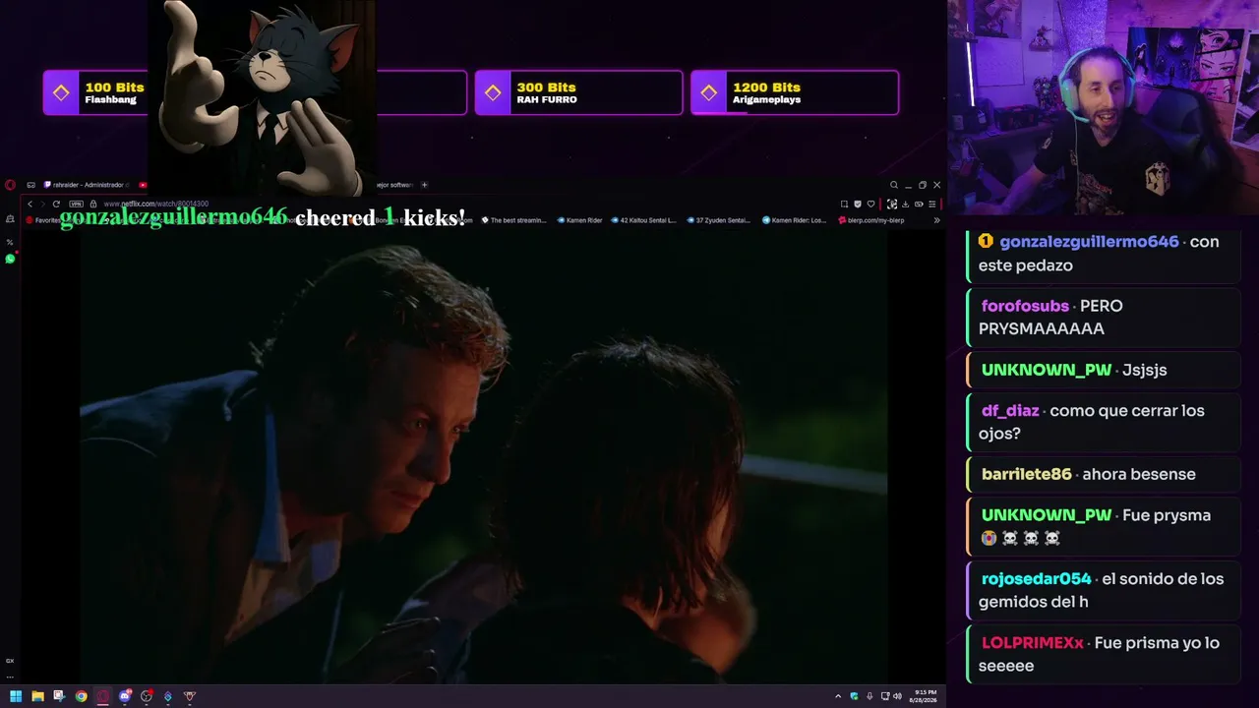Open 'The best streamin...' bookmark

click(x=513, y=220)
